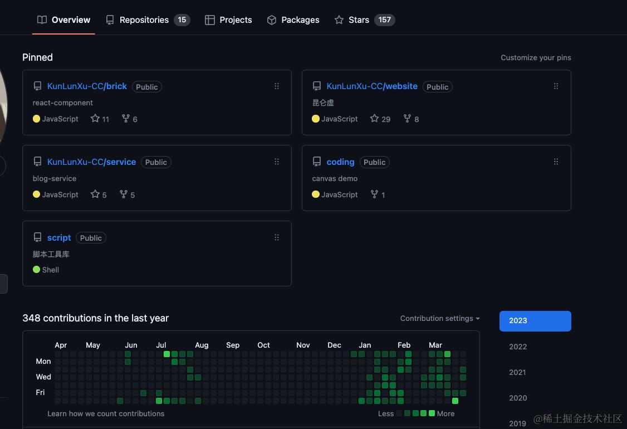Click the repo icon beside website
This screenshot has height=429, width=627.
(317, 86)
